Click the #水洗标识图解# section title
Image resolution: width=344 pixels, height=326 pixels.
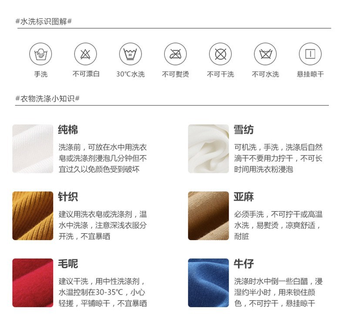[x=44, y=21]
